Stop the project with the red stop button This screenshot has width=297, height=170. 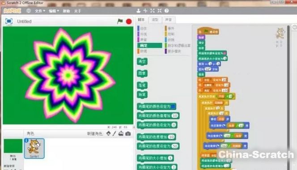(x=129, y=21)
